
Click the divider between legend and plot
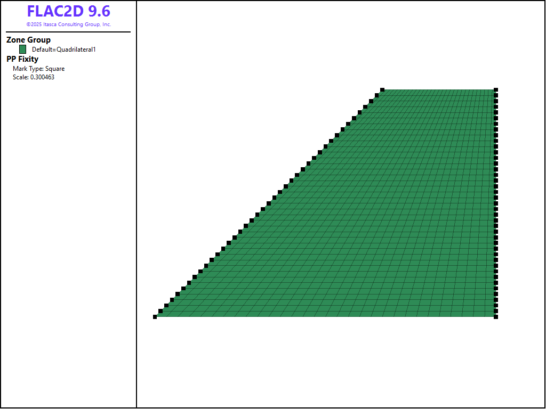click(136, 213)
